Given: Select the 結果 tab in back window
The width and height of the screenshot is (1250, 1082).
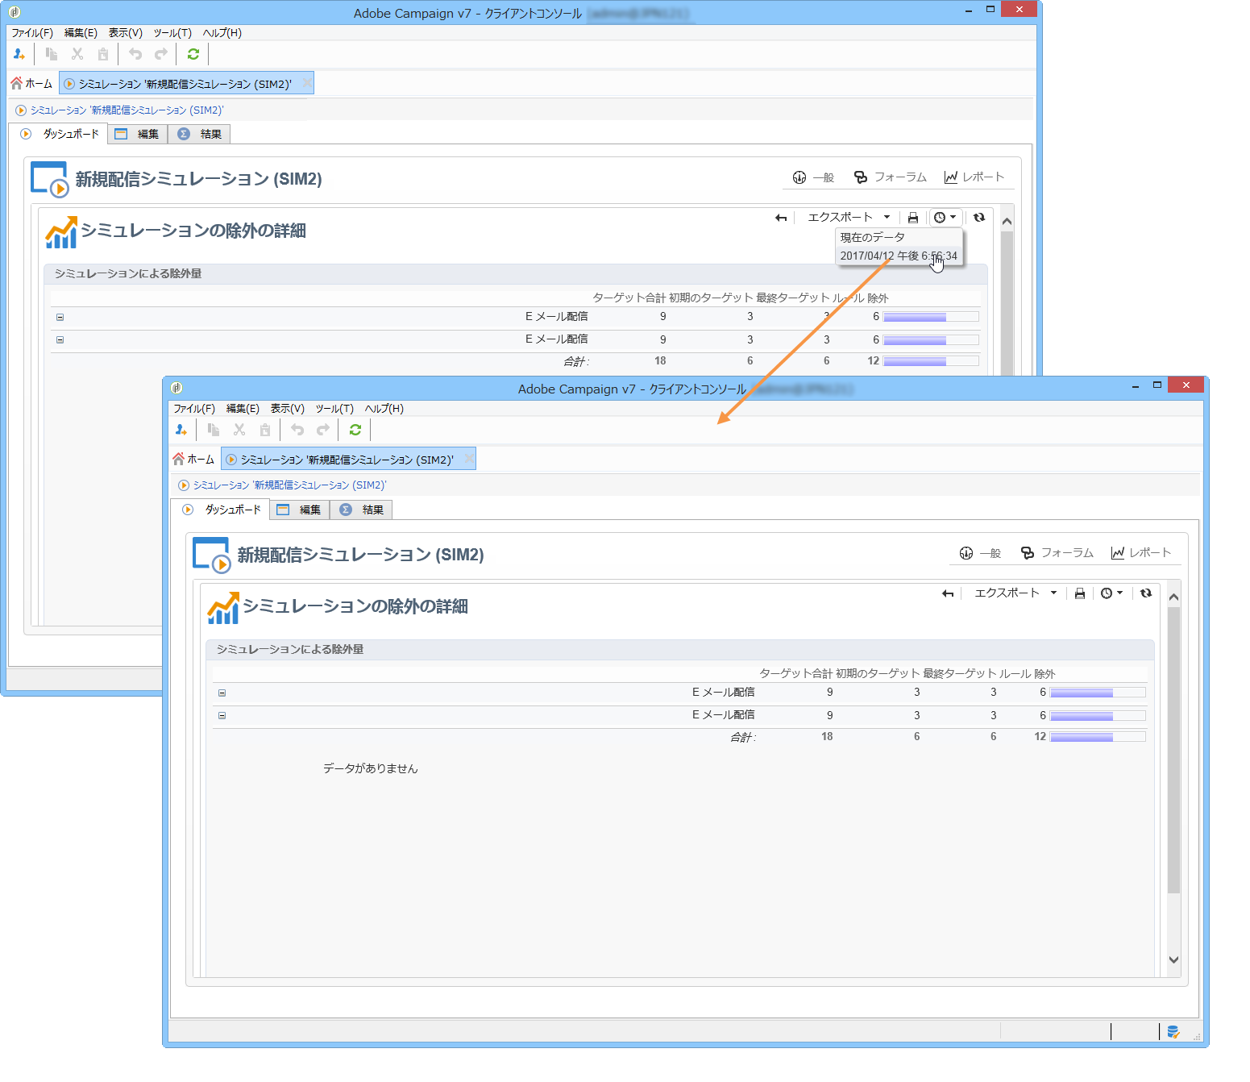Looking at the screenshot, I should 199,134.
